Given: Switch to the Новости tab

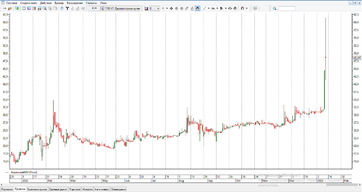Looking at the screenshot, I should click(87, 189).
